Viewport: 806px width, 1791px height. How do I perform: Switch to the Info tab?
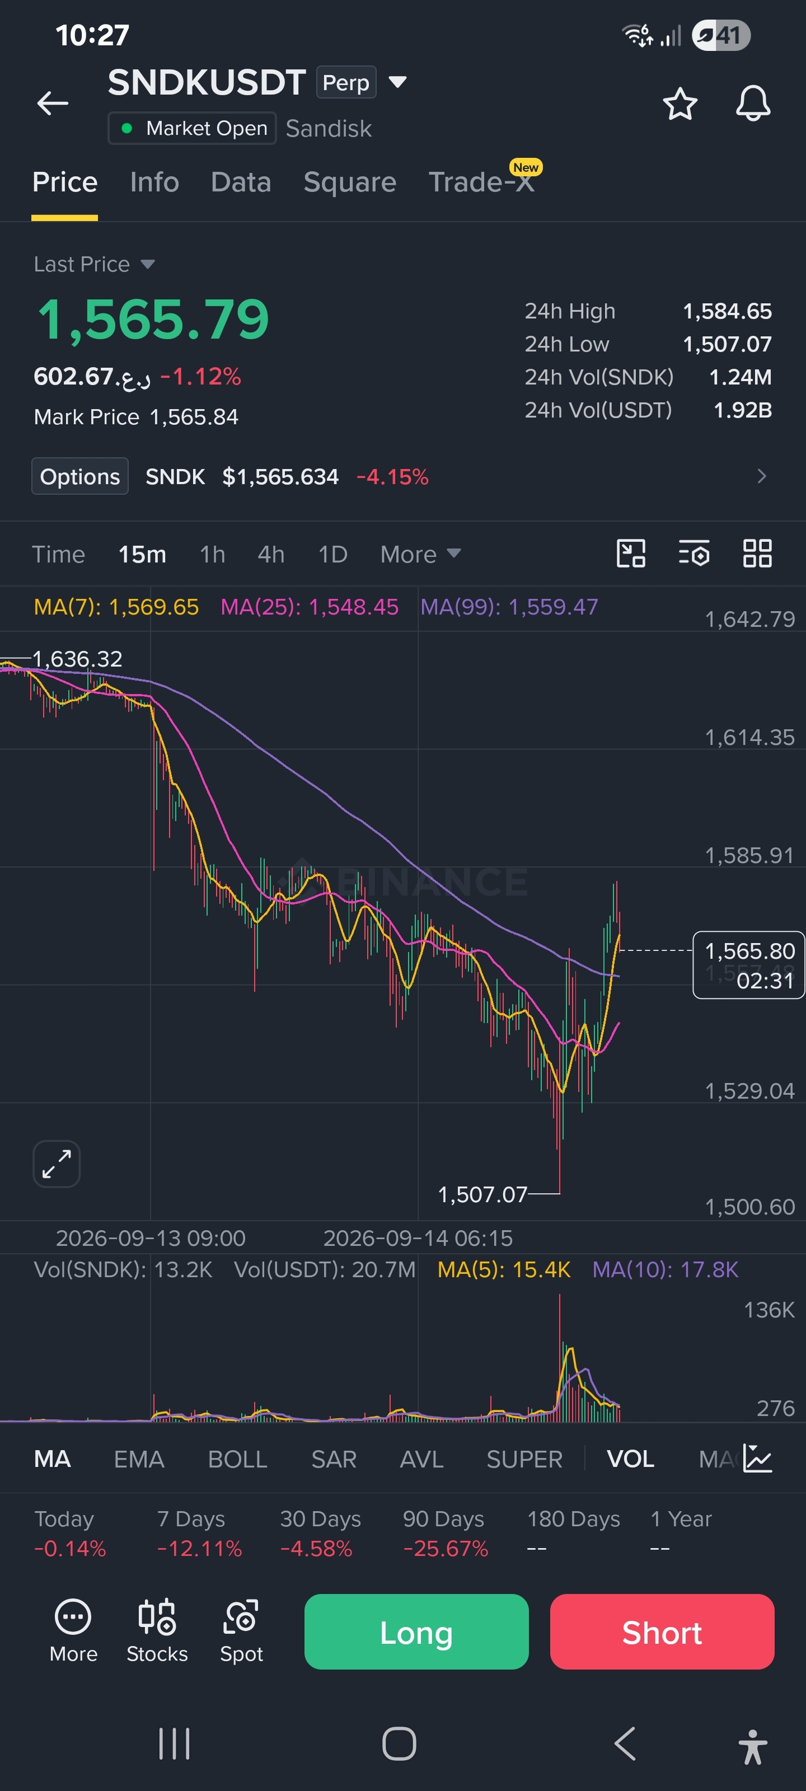pyautogui.click(x=154, y=182)
